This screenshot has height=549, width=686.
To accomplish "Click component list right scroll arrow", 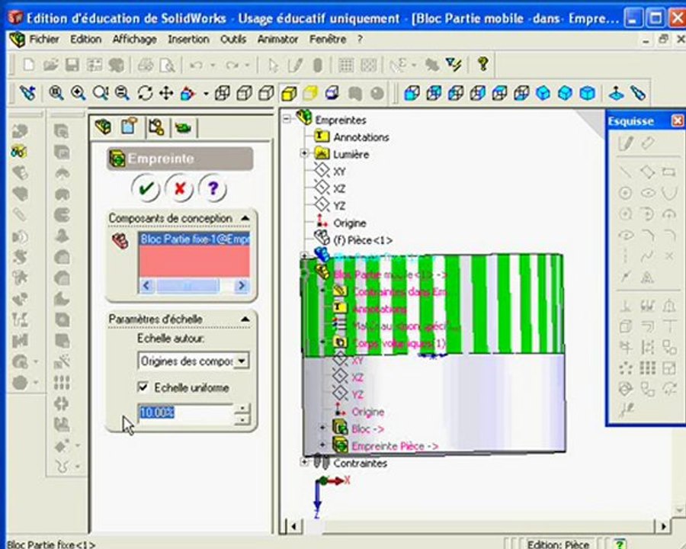I will pos(242,285).
